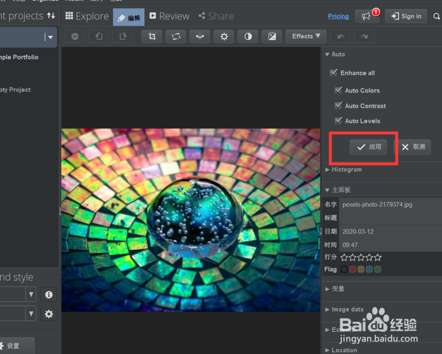Toggle Auto Levels checkbox

(338, 121)
